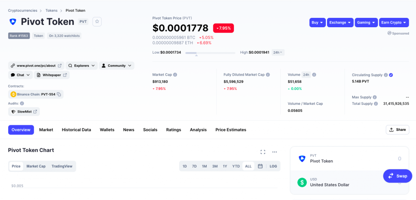Switch to the Market tab
Viewport: 416px width, 200px height.
coord(46,130)
